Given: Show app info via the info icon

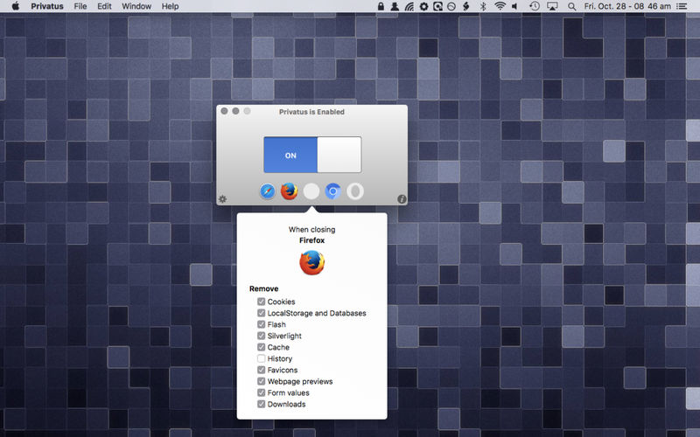Looking at the screenshot, I should coord(402,199).
